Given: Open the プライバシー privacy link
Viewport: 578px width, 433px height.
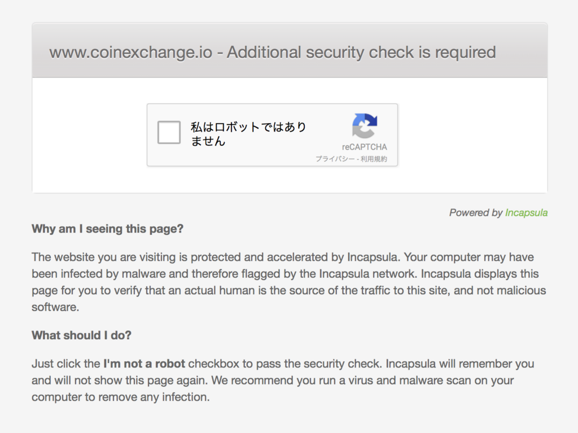Looking at the screenshot, I should pyautogui.click(x=335, y=159).
